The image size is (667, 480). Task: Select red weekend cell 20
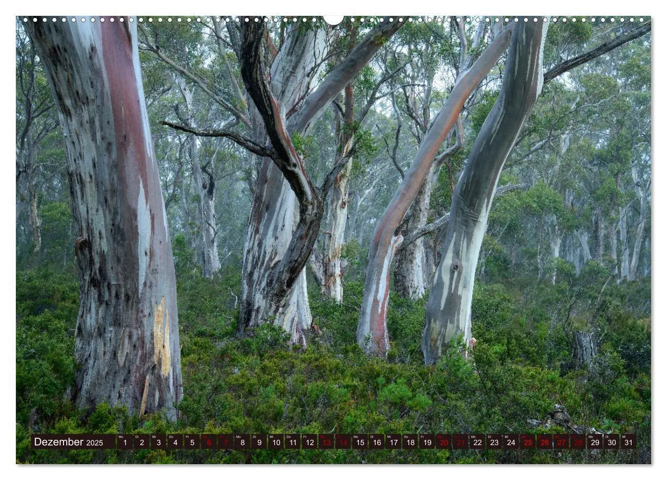[444, 442]
